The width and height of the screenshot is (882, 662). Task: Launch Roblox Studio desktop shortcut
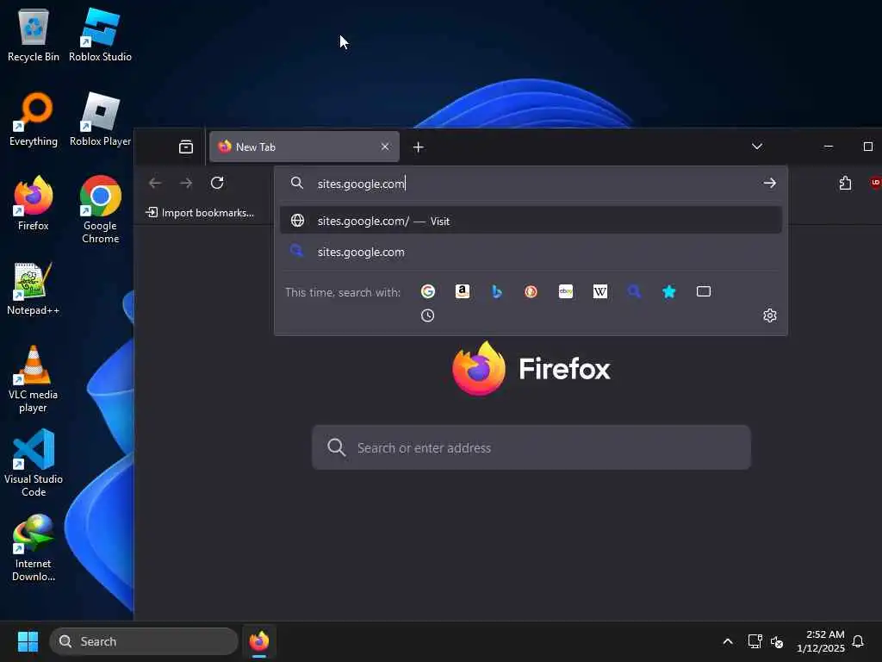click(x=100, y=35)
